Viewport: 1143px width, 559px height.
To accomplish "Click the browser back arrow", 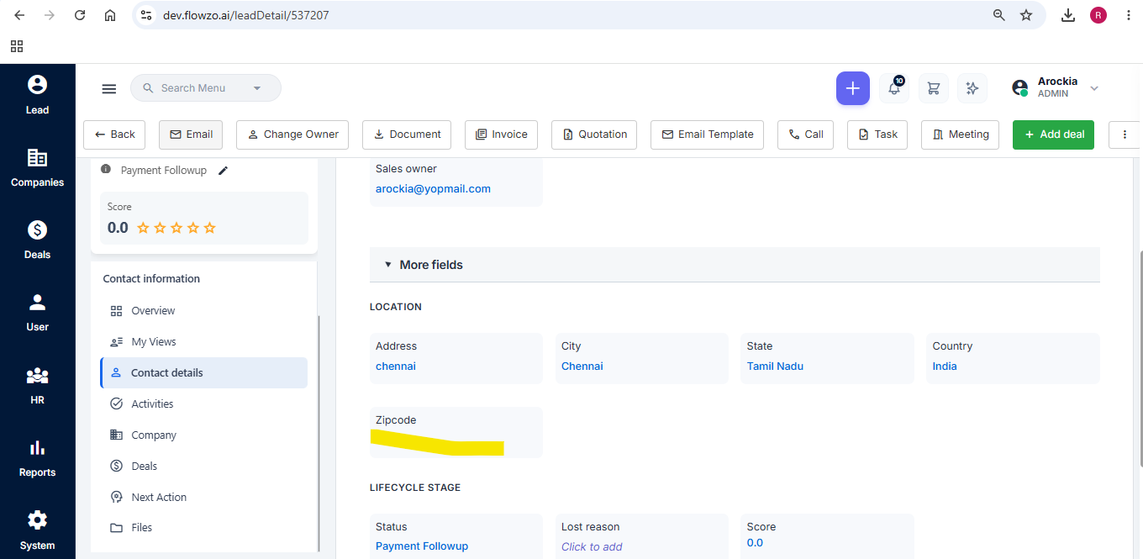I will coord(19,15).
